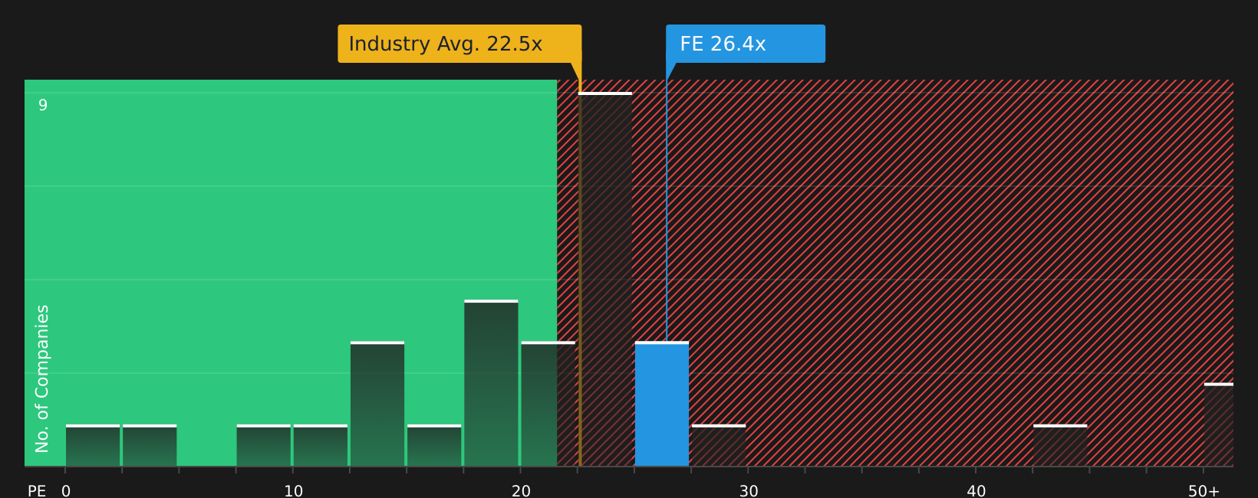Click the bar between PE 15 and 17.5
The height and width of the screenshot is (498, 1258).
point(434,445)
